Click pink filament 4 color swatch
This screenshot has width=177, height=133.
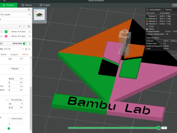tap(6, 36)
